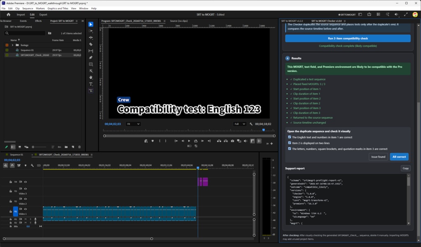Screen dimensions: 421x247
Task: Open Program monitor panel menu
Action: 164,21
